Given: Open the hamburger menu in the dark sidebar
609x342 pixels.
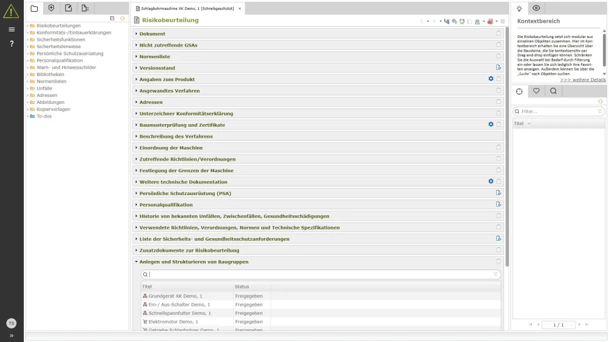Looking at the screenshot, I should [x=11, y=29].
